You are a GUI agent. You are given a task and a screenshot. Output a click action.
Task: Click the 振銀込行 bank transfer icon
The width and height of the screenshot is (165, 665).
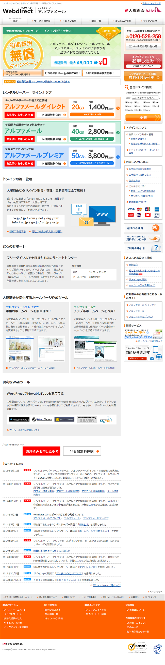pos(157,215)
